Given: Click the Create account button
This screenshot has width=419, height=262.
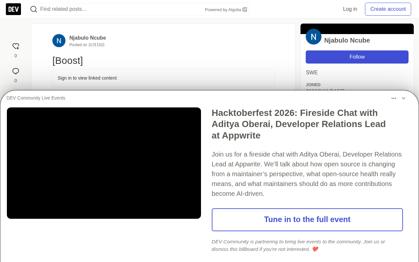Looking at the screenshot, I should click(x=388, y=9).
